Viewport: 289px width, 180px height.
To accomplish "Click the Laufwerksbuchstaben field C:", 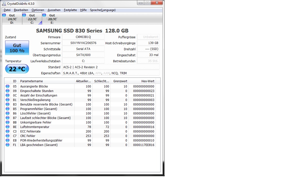I will [x=83, y=61].
